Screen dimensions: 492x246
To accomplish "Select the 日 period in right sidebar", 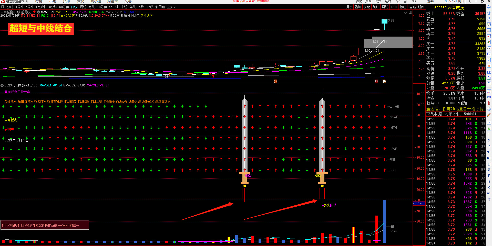I will click(x=489, y=164).
